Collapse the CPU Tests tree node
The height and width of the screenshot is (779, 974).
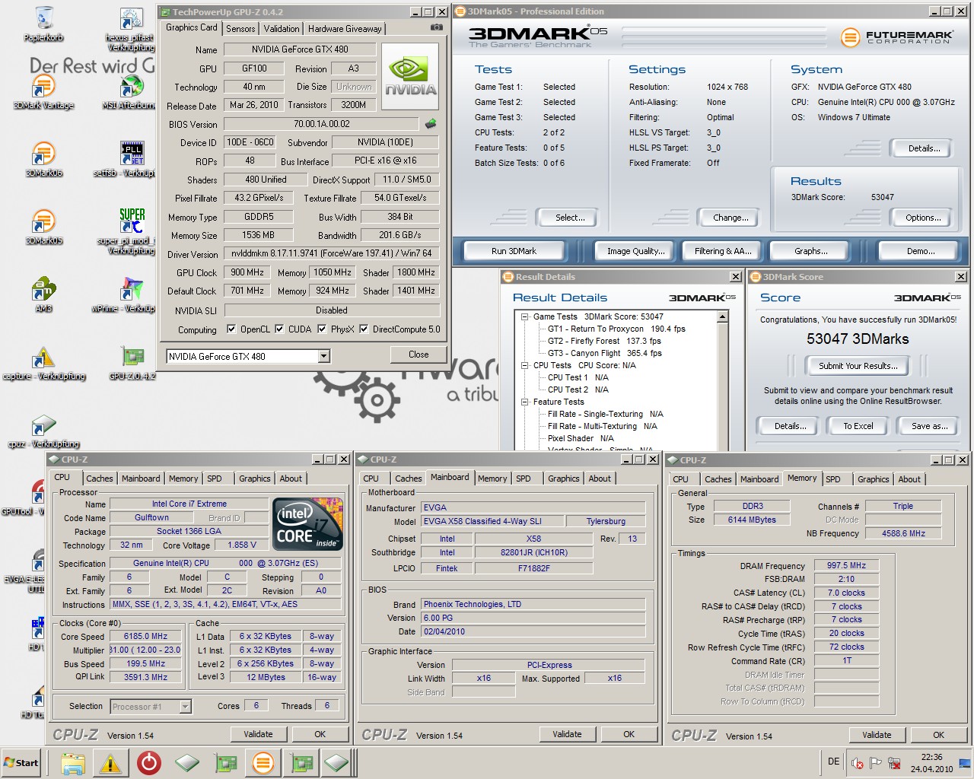pos(524,365)
